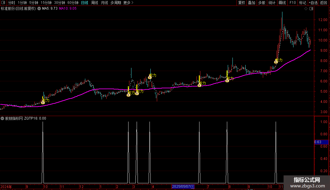Switch to 分时 intraday view
The width and height of the screenshot is (330, 190).
click(12, 3)
